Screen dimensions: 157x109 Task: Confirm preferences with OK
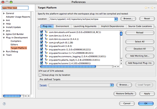tap(146, 103)
